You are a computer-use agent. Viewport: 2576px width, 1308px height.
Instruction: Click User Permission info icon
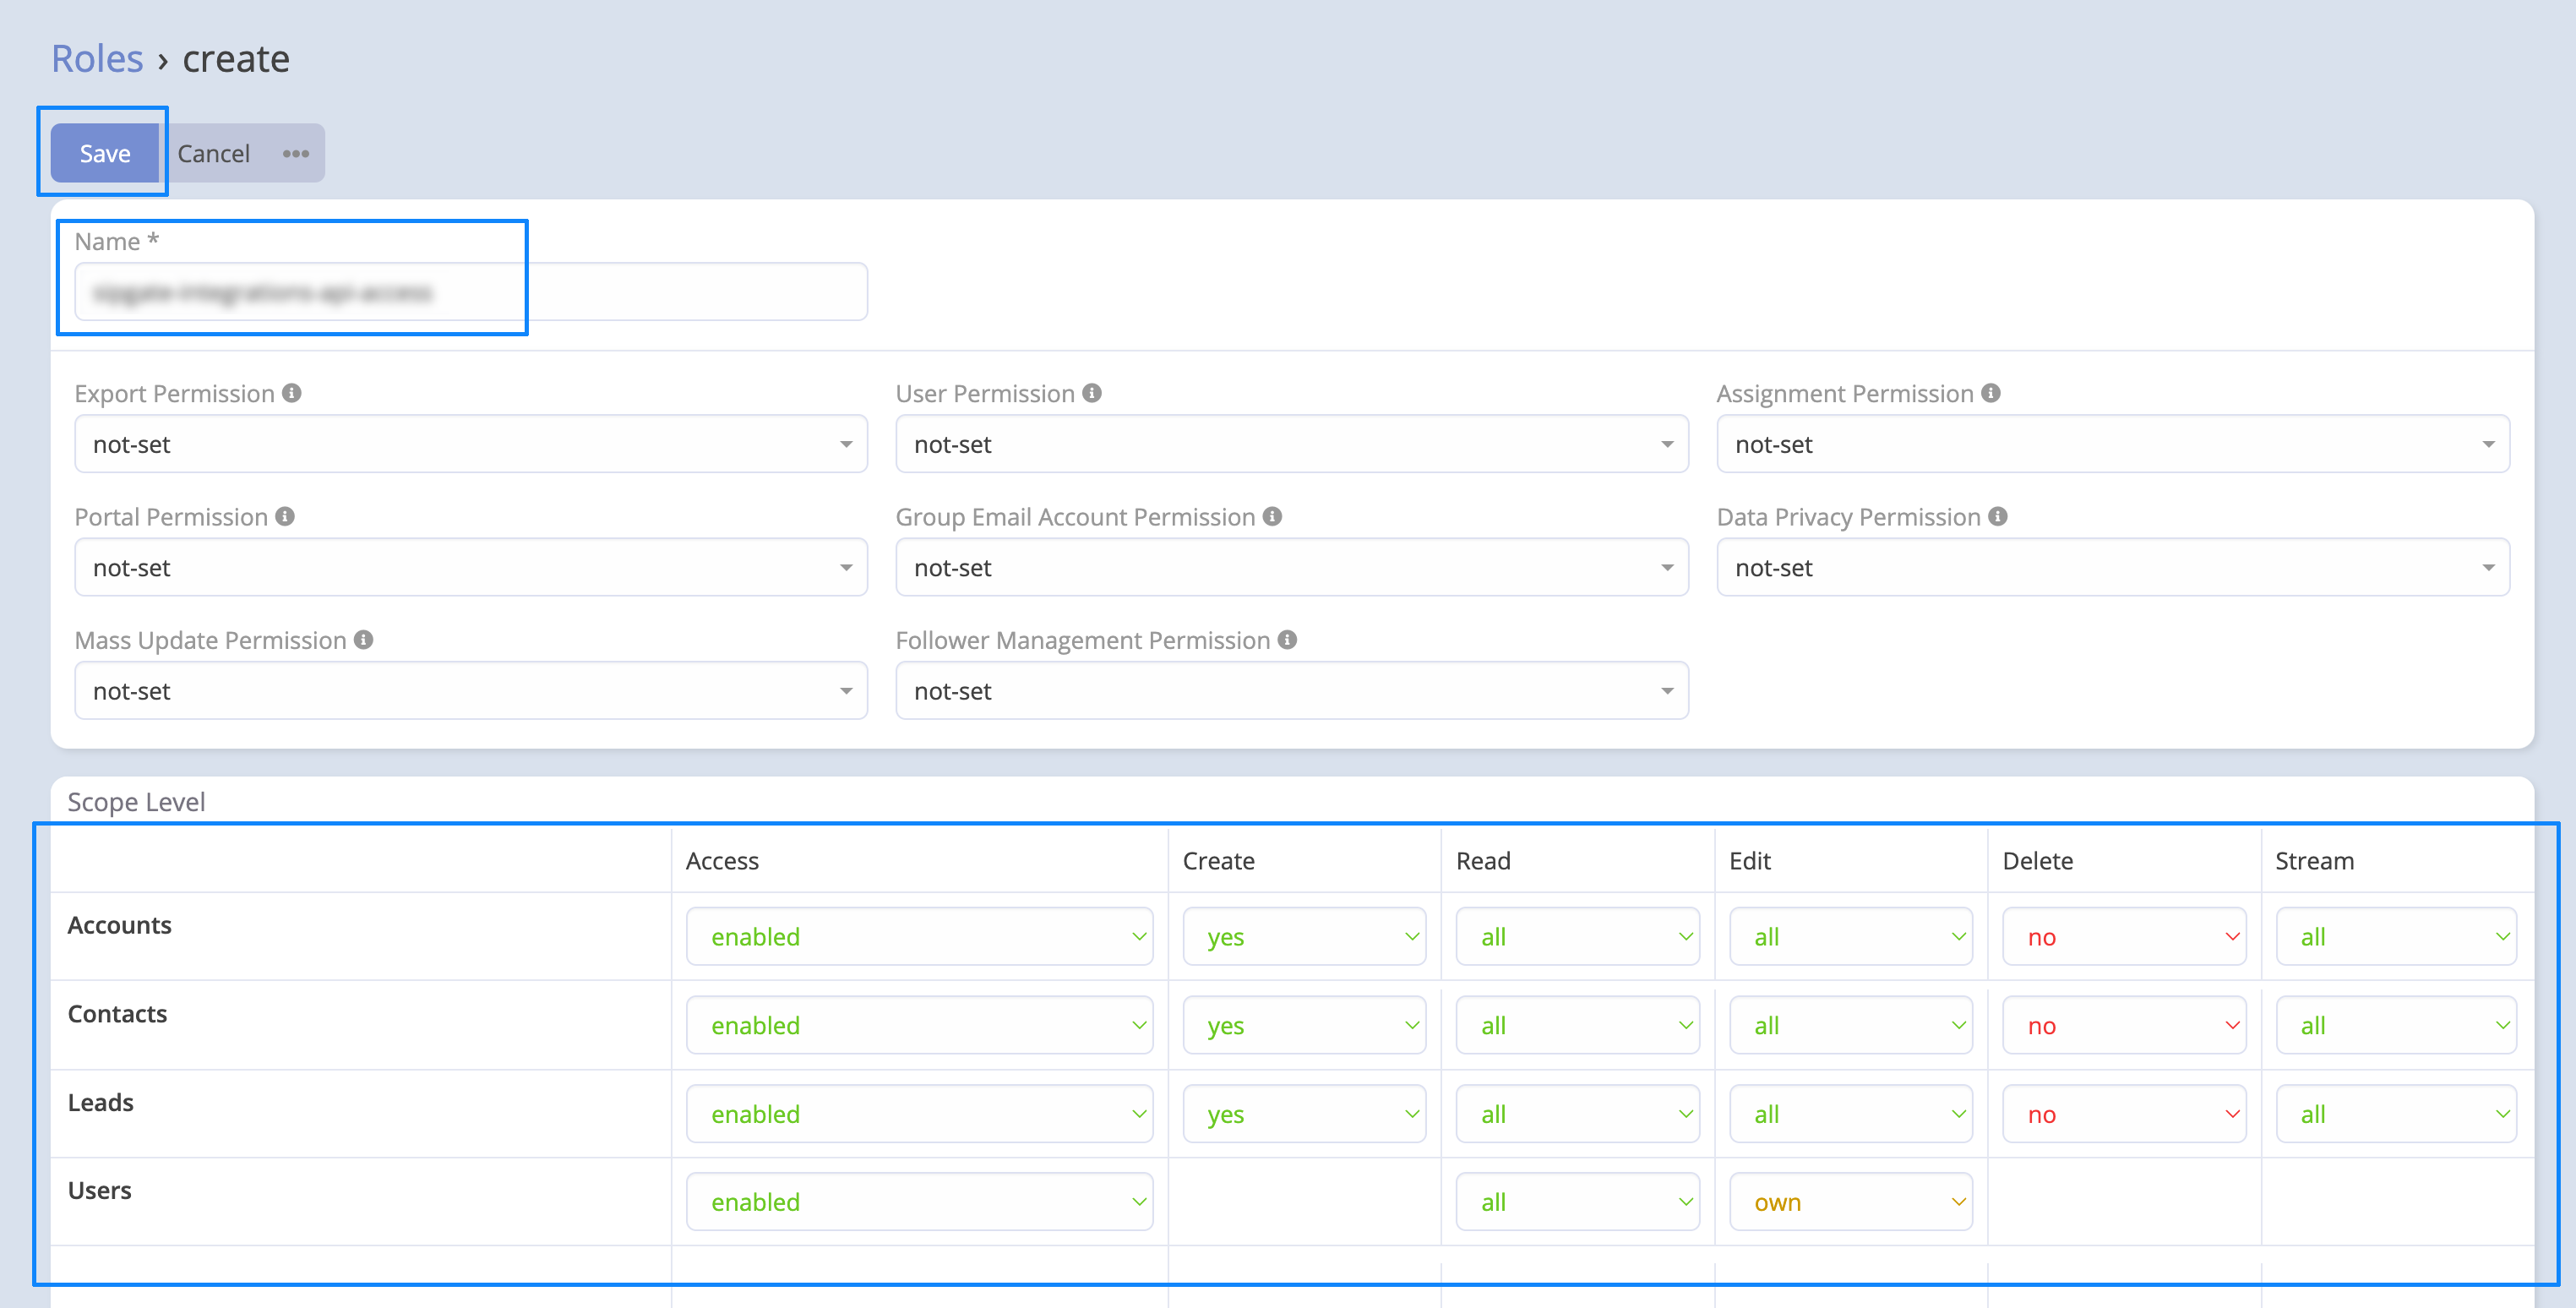point(1092,393)
